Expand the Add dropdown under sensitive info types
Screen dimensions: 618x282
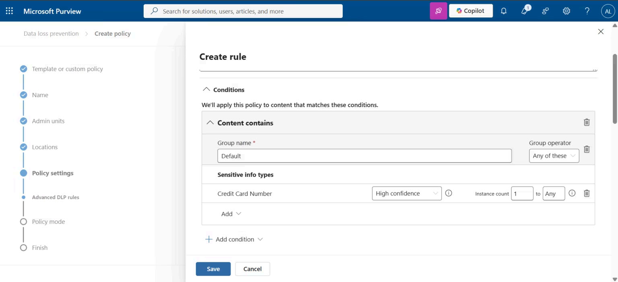[x=231, y=214]
